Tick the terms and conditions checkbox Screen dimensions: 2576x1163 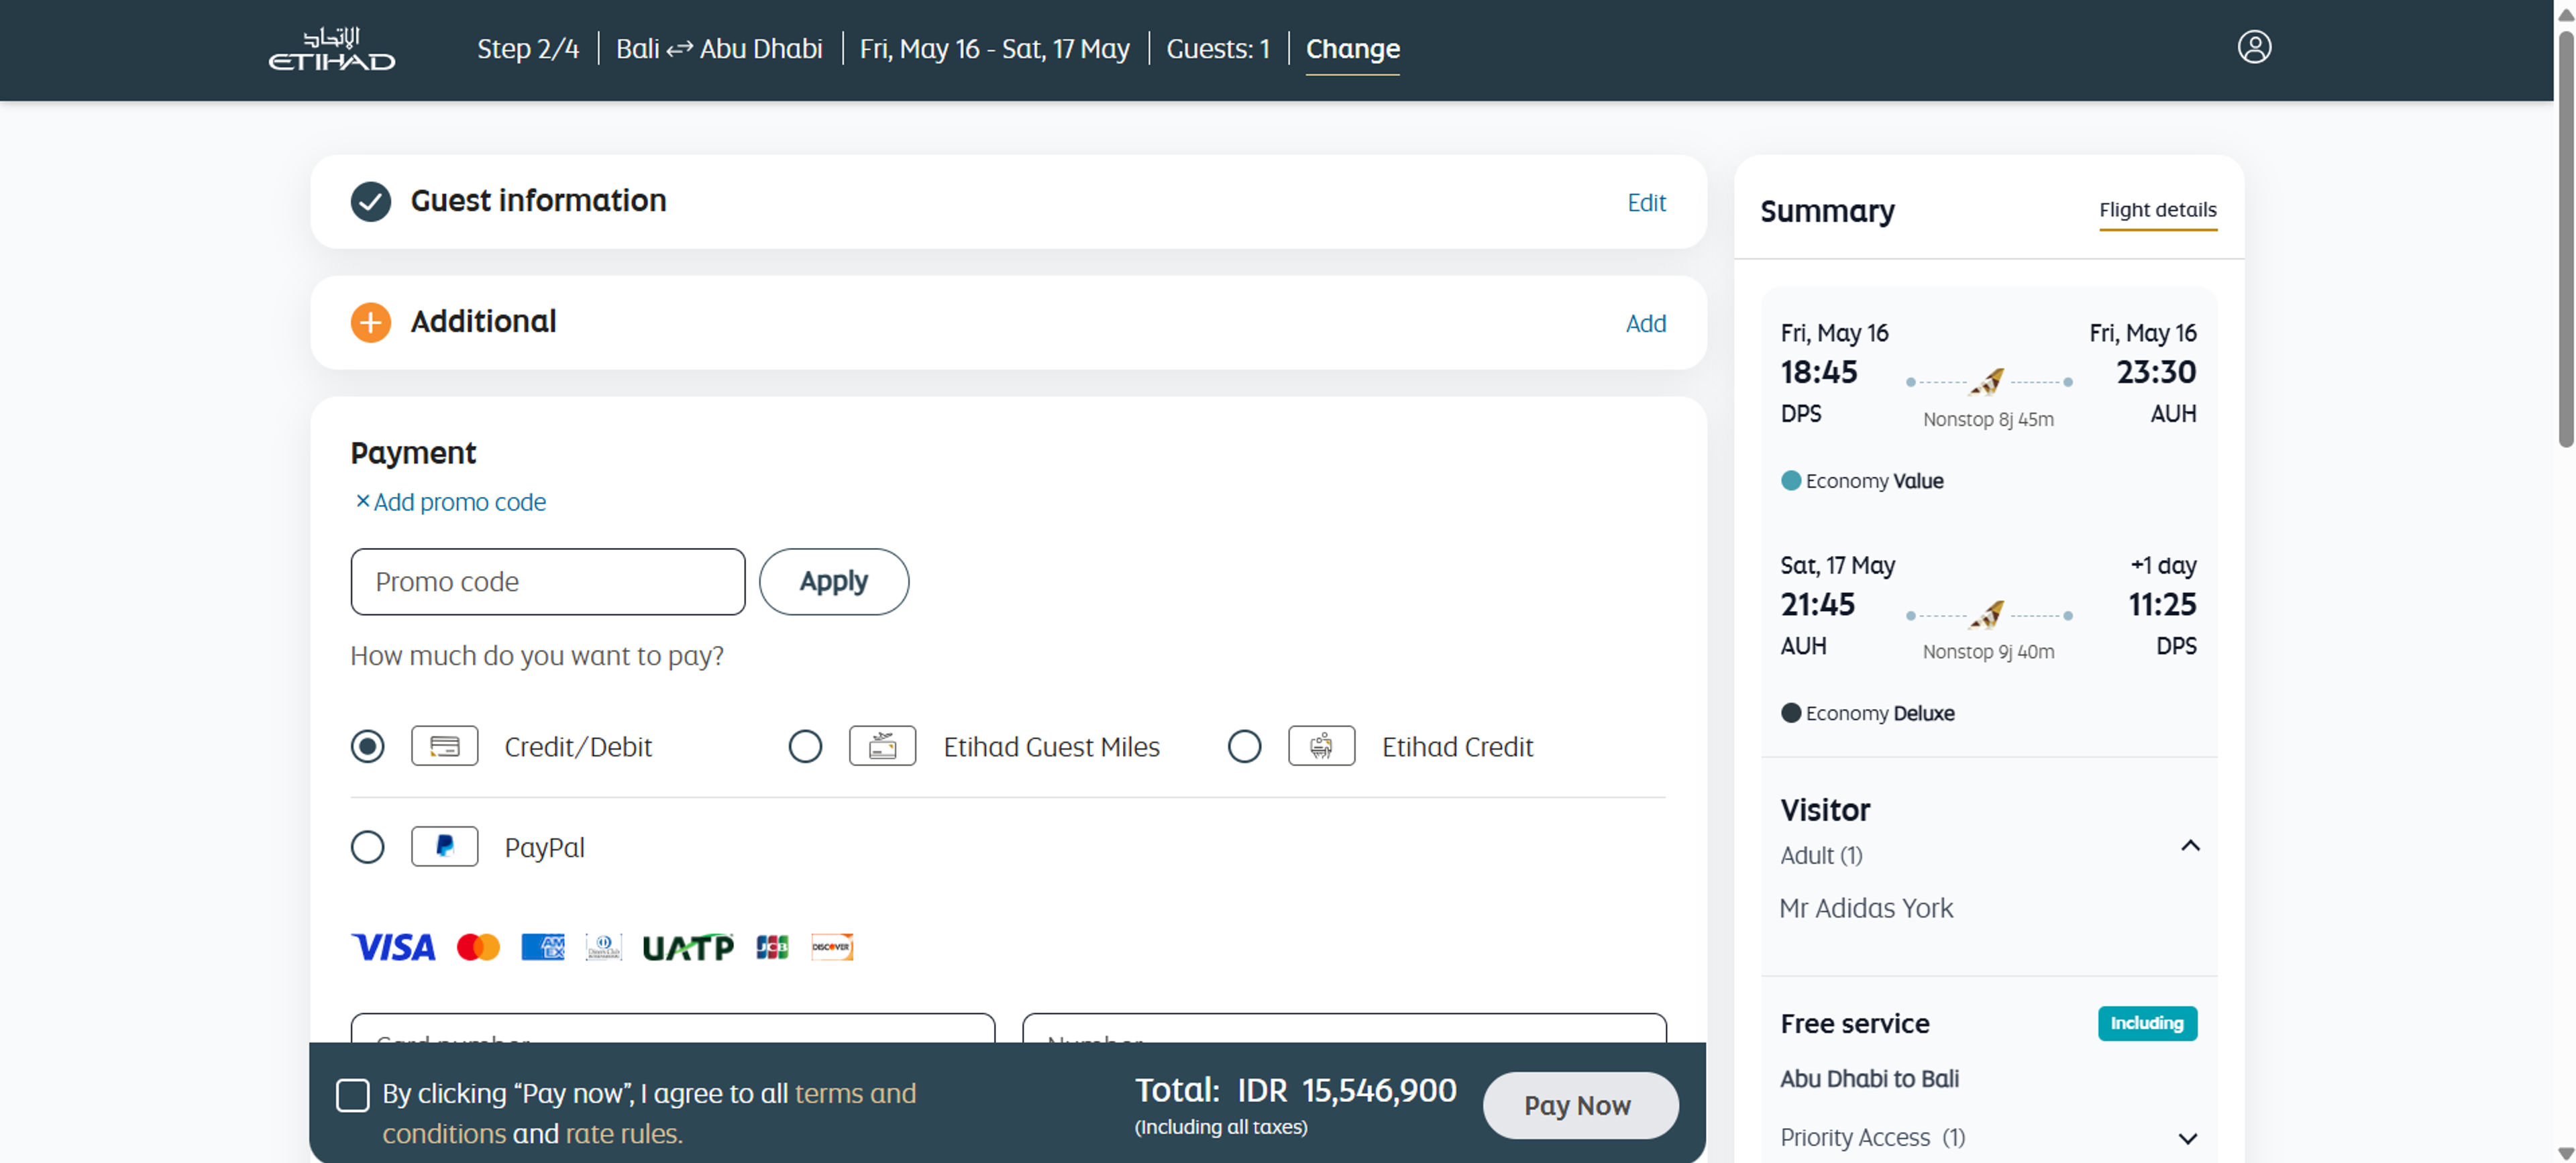[x=352, y=1095]
